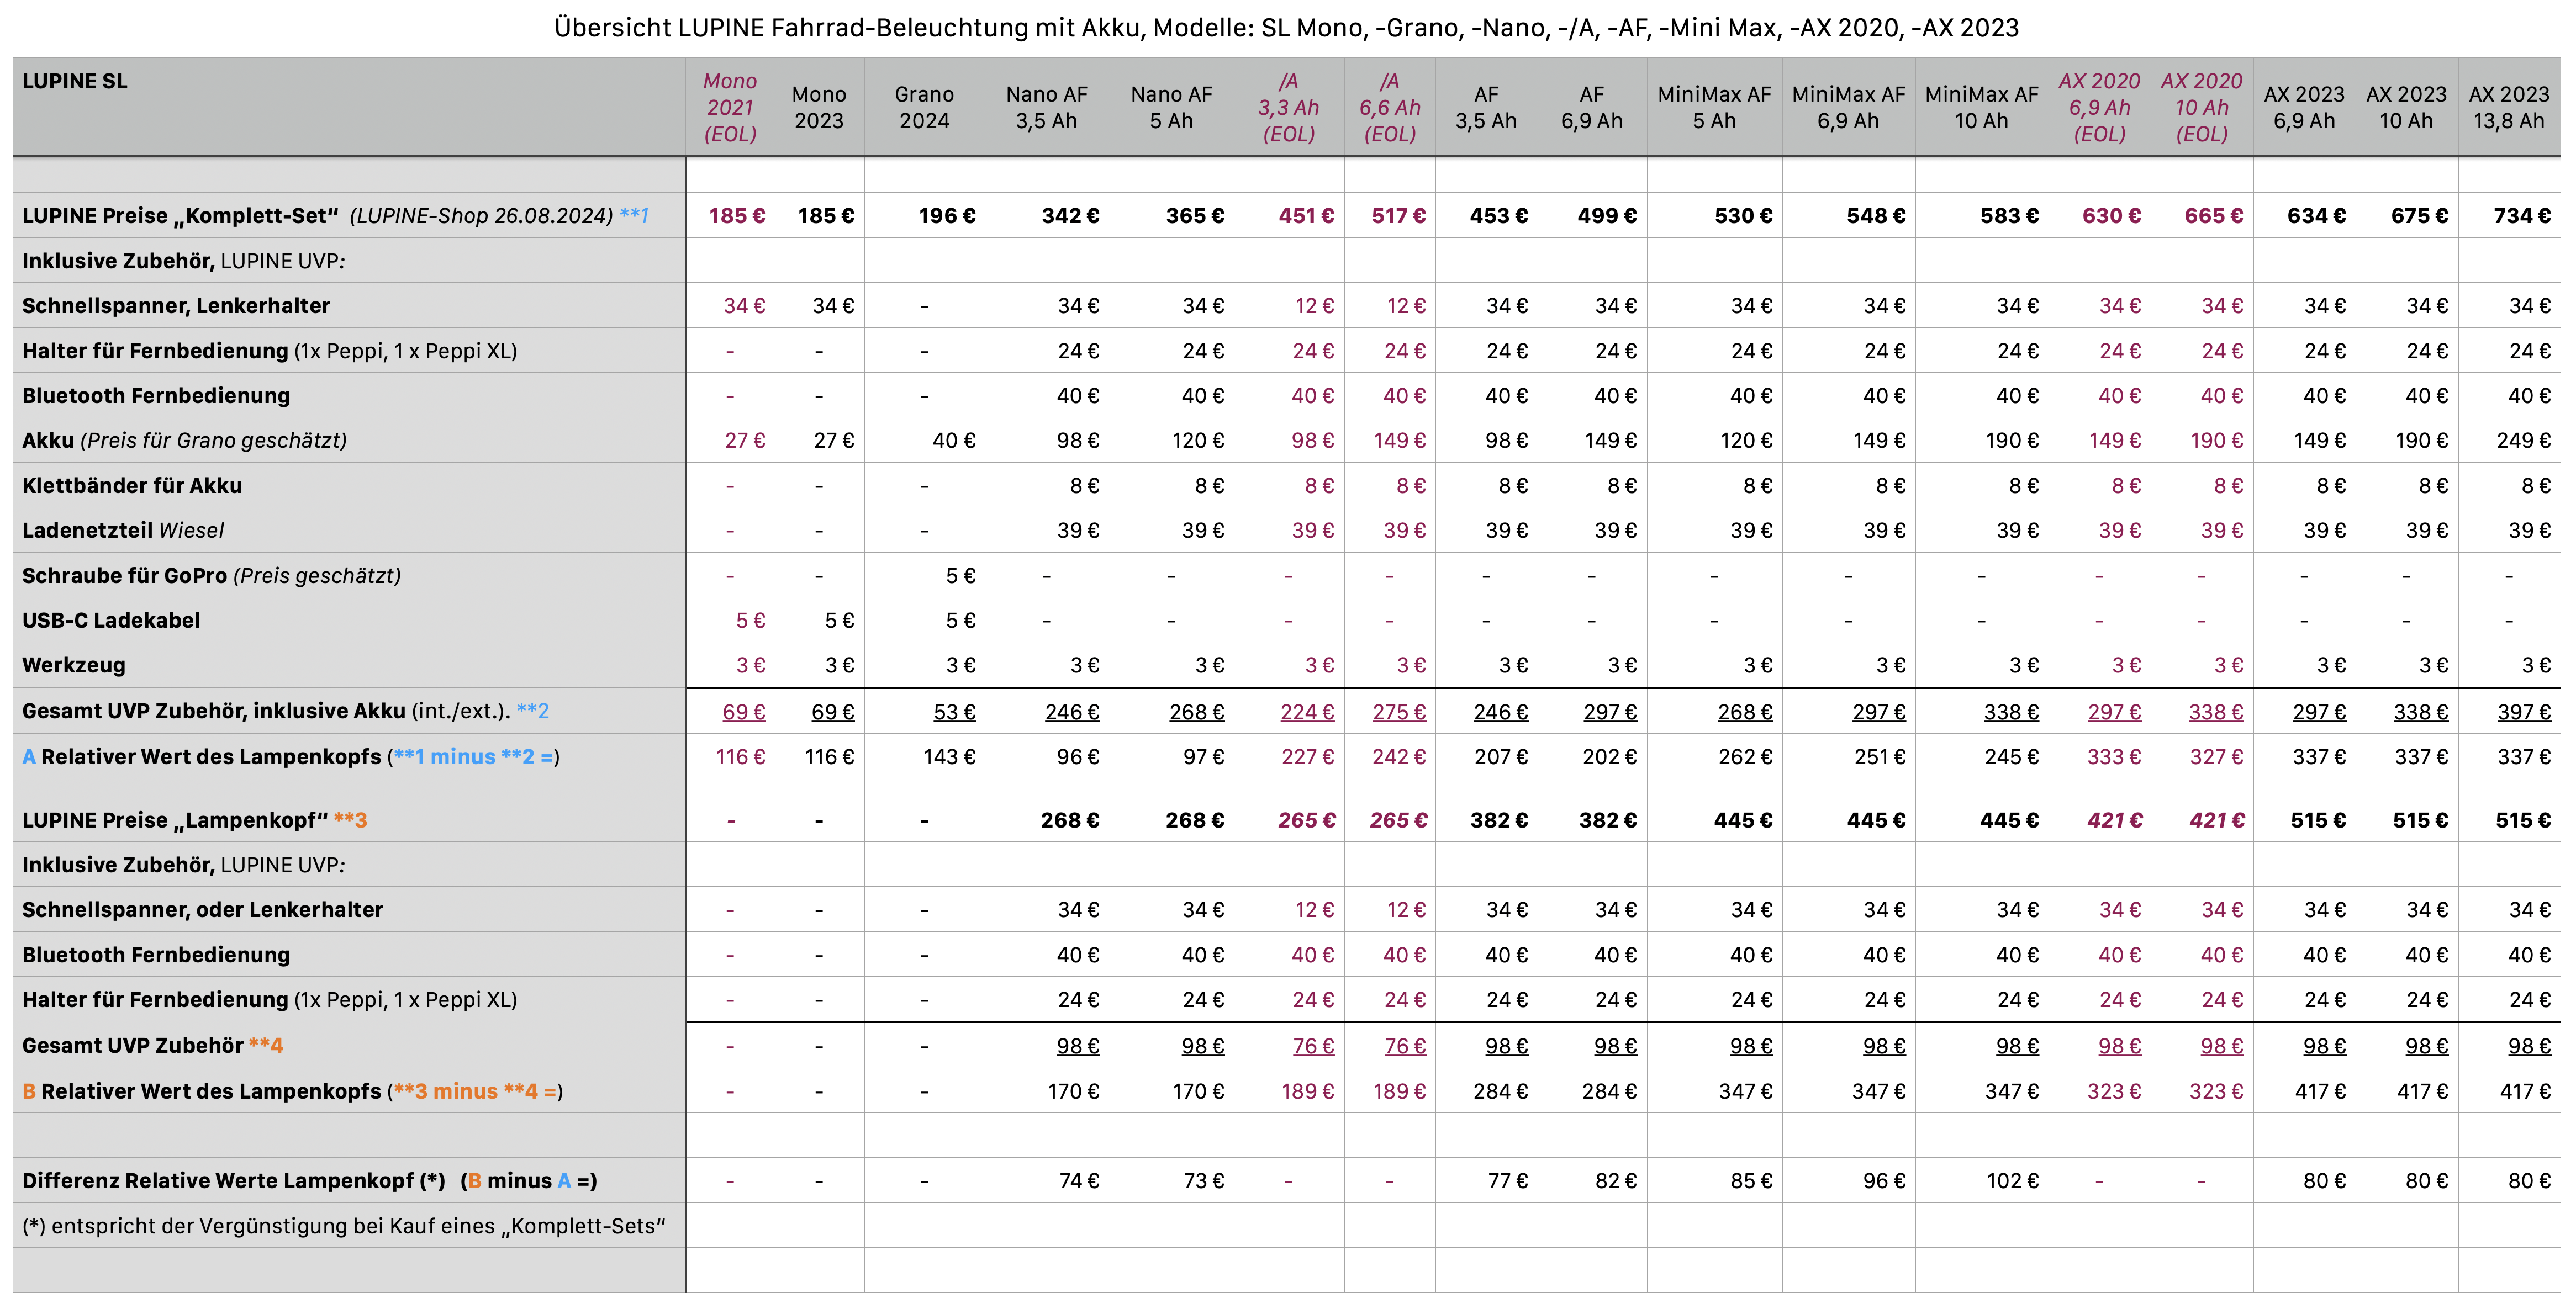Click the AX 2023 13,8 Ah header
Viewport: 2576px width, 1293px height.
point(2508,107)
